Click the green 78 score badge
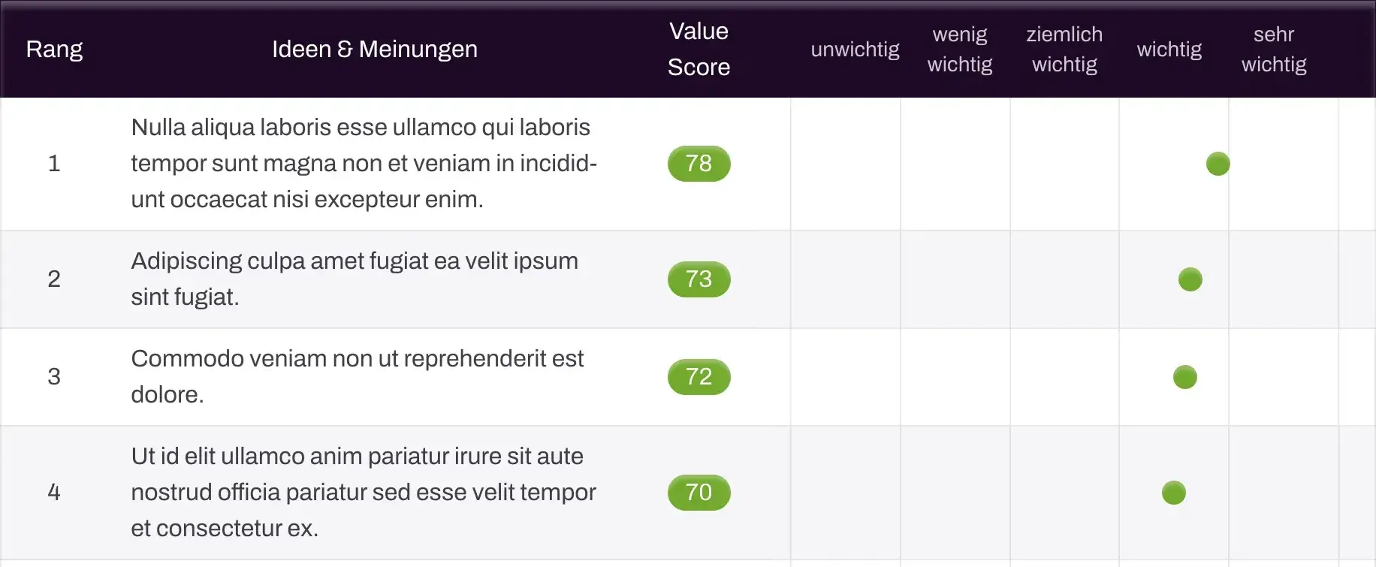Screen dimensions: 1376x567 (699, 164)
